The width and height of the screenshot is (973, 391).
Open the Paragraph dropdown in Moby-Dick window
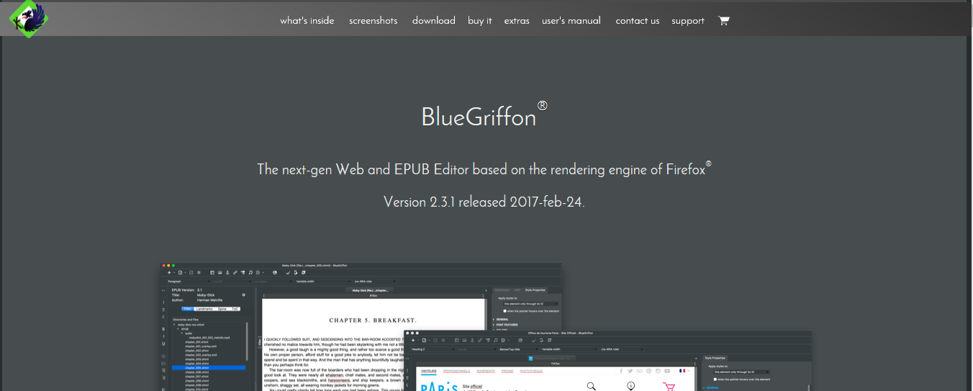point(189,282)
